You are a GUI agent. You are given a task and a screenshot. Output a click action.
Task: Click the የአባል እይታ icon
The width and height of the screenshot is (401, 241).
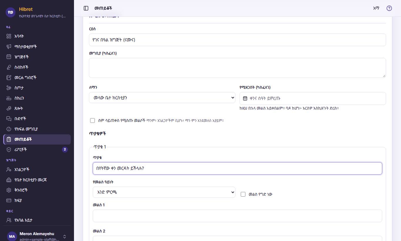(x=9, y=220)
